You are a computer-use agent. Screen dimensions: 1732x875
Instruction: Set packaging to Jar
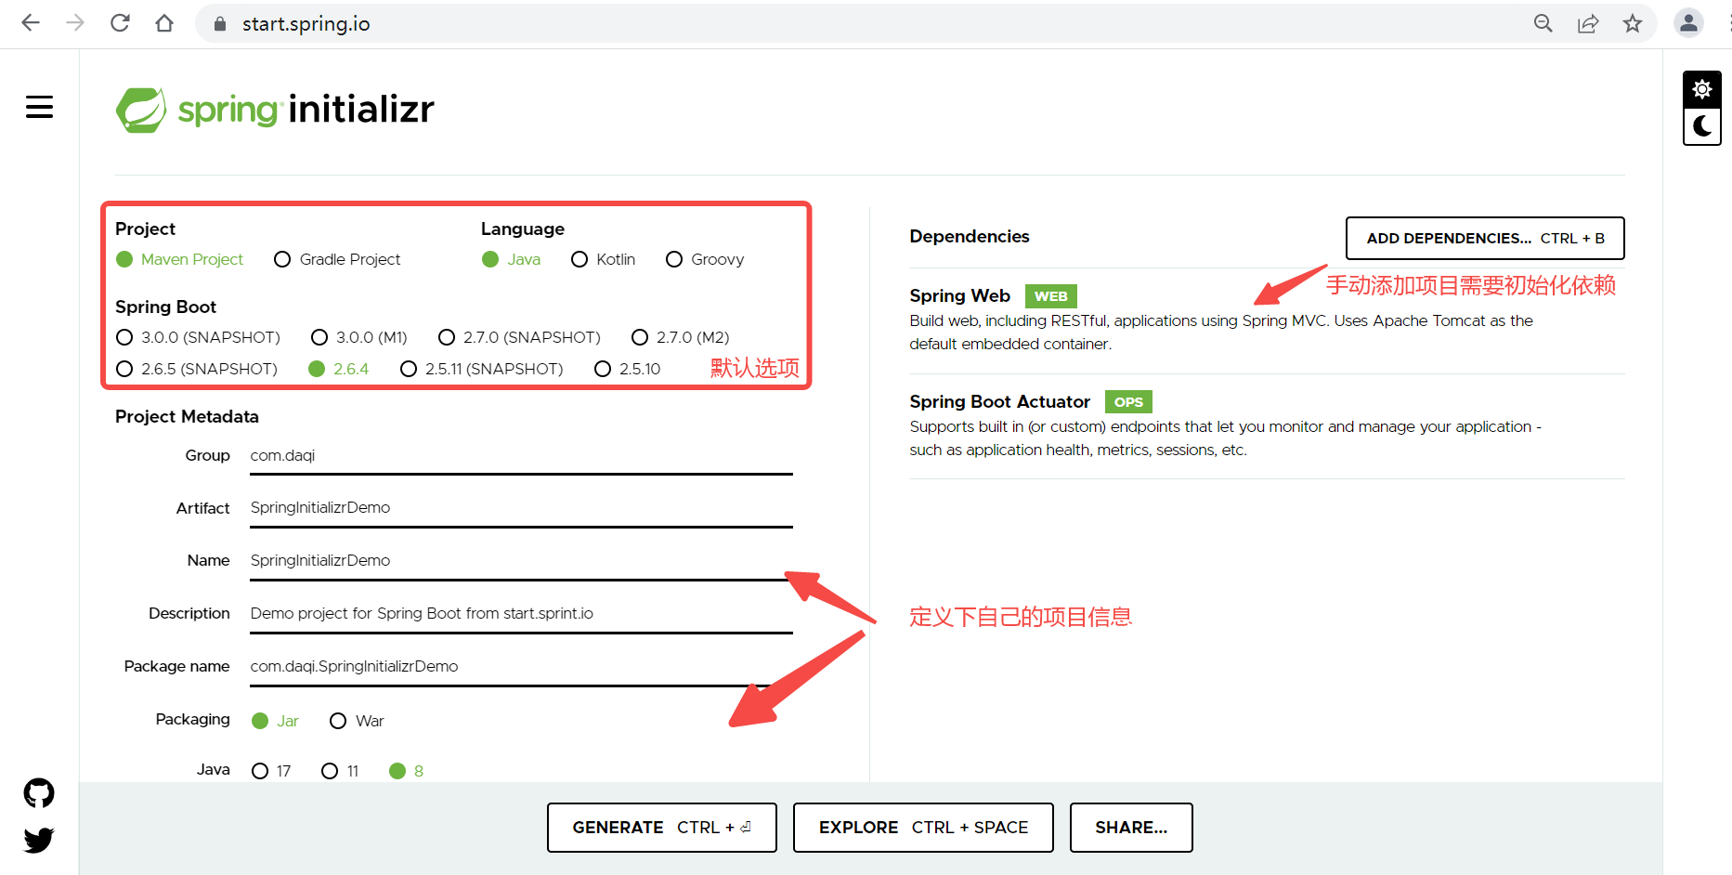click(x=275, y=721)
